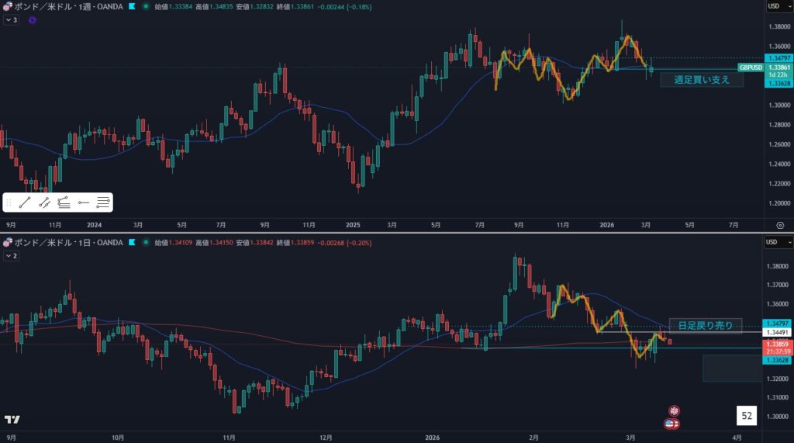This screenshot has width=794, height=443.
Task: Expand the daily chart's 2 collapsed indicators
Action: click(x=11, y=255)
